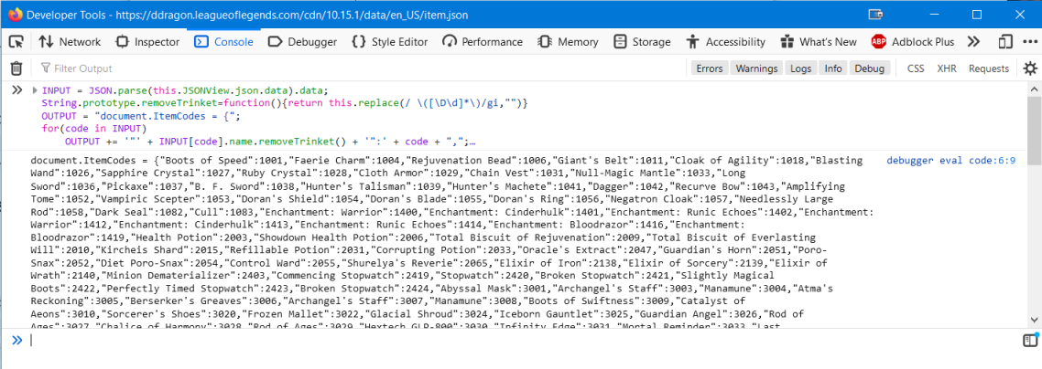This screenshot has width=1042, height=369.
Task: Click the Debugger tab's tag icon
Action: 275,42
